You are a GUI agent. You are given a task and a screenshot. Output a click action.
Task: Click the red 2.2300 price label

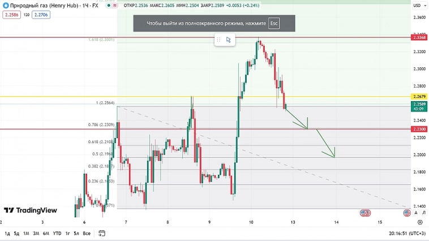pyautogui.click(x=419, y=129)
